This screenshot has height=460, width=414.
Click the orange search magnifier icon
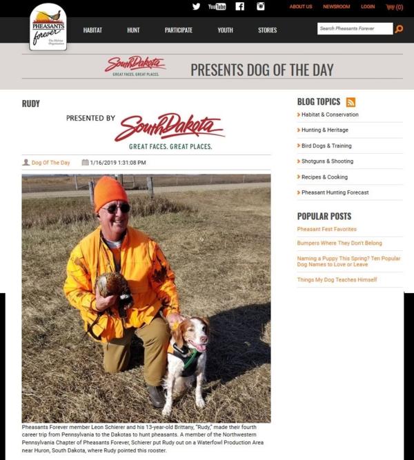[x=399, y=29]
